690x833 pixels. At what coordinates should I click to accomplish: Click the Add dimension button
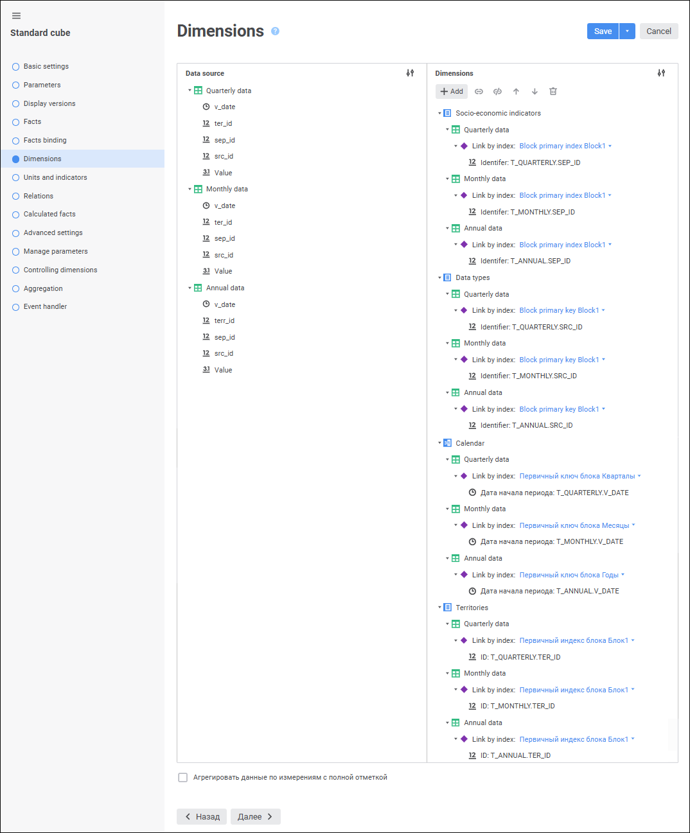(x=452, y=91)
